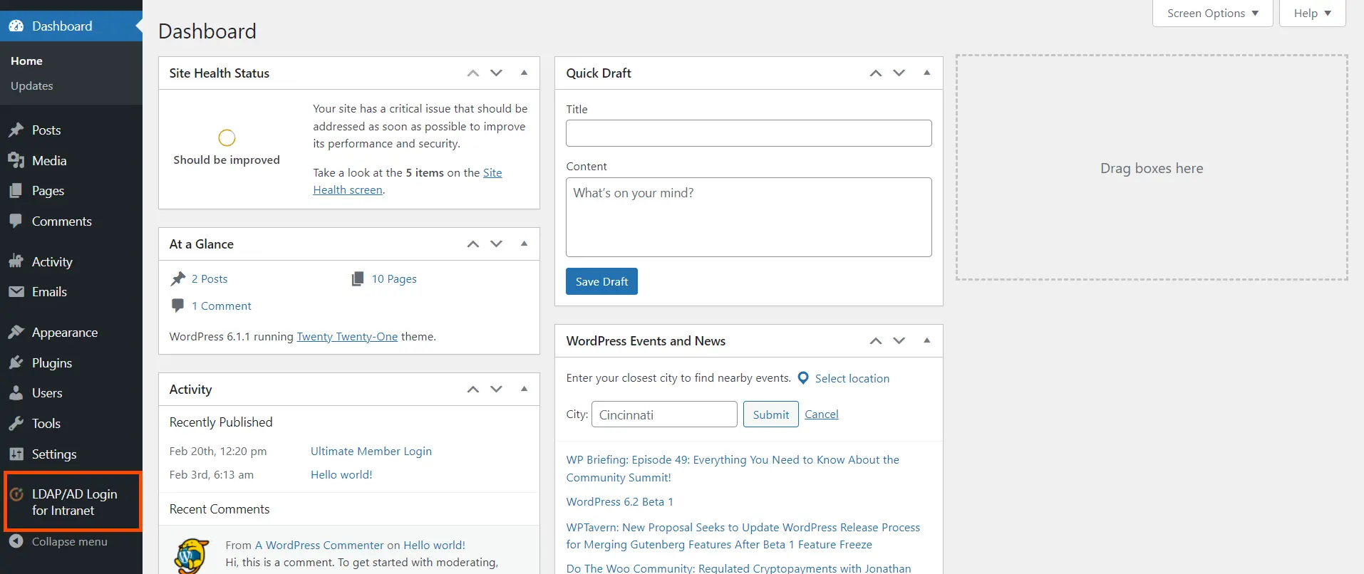Click the Site Health status circle indicator
Viewport: 1364px width, 574px height.
[227, 137]
